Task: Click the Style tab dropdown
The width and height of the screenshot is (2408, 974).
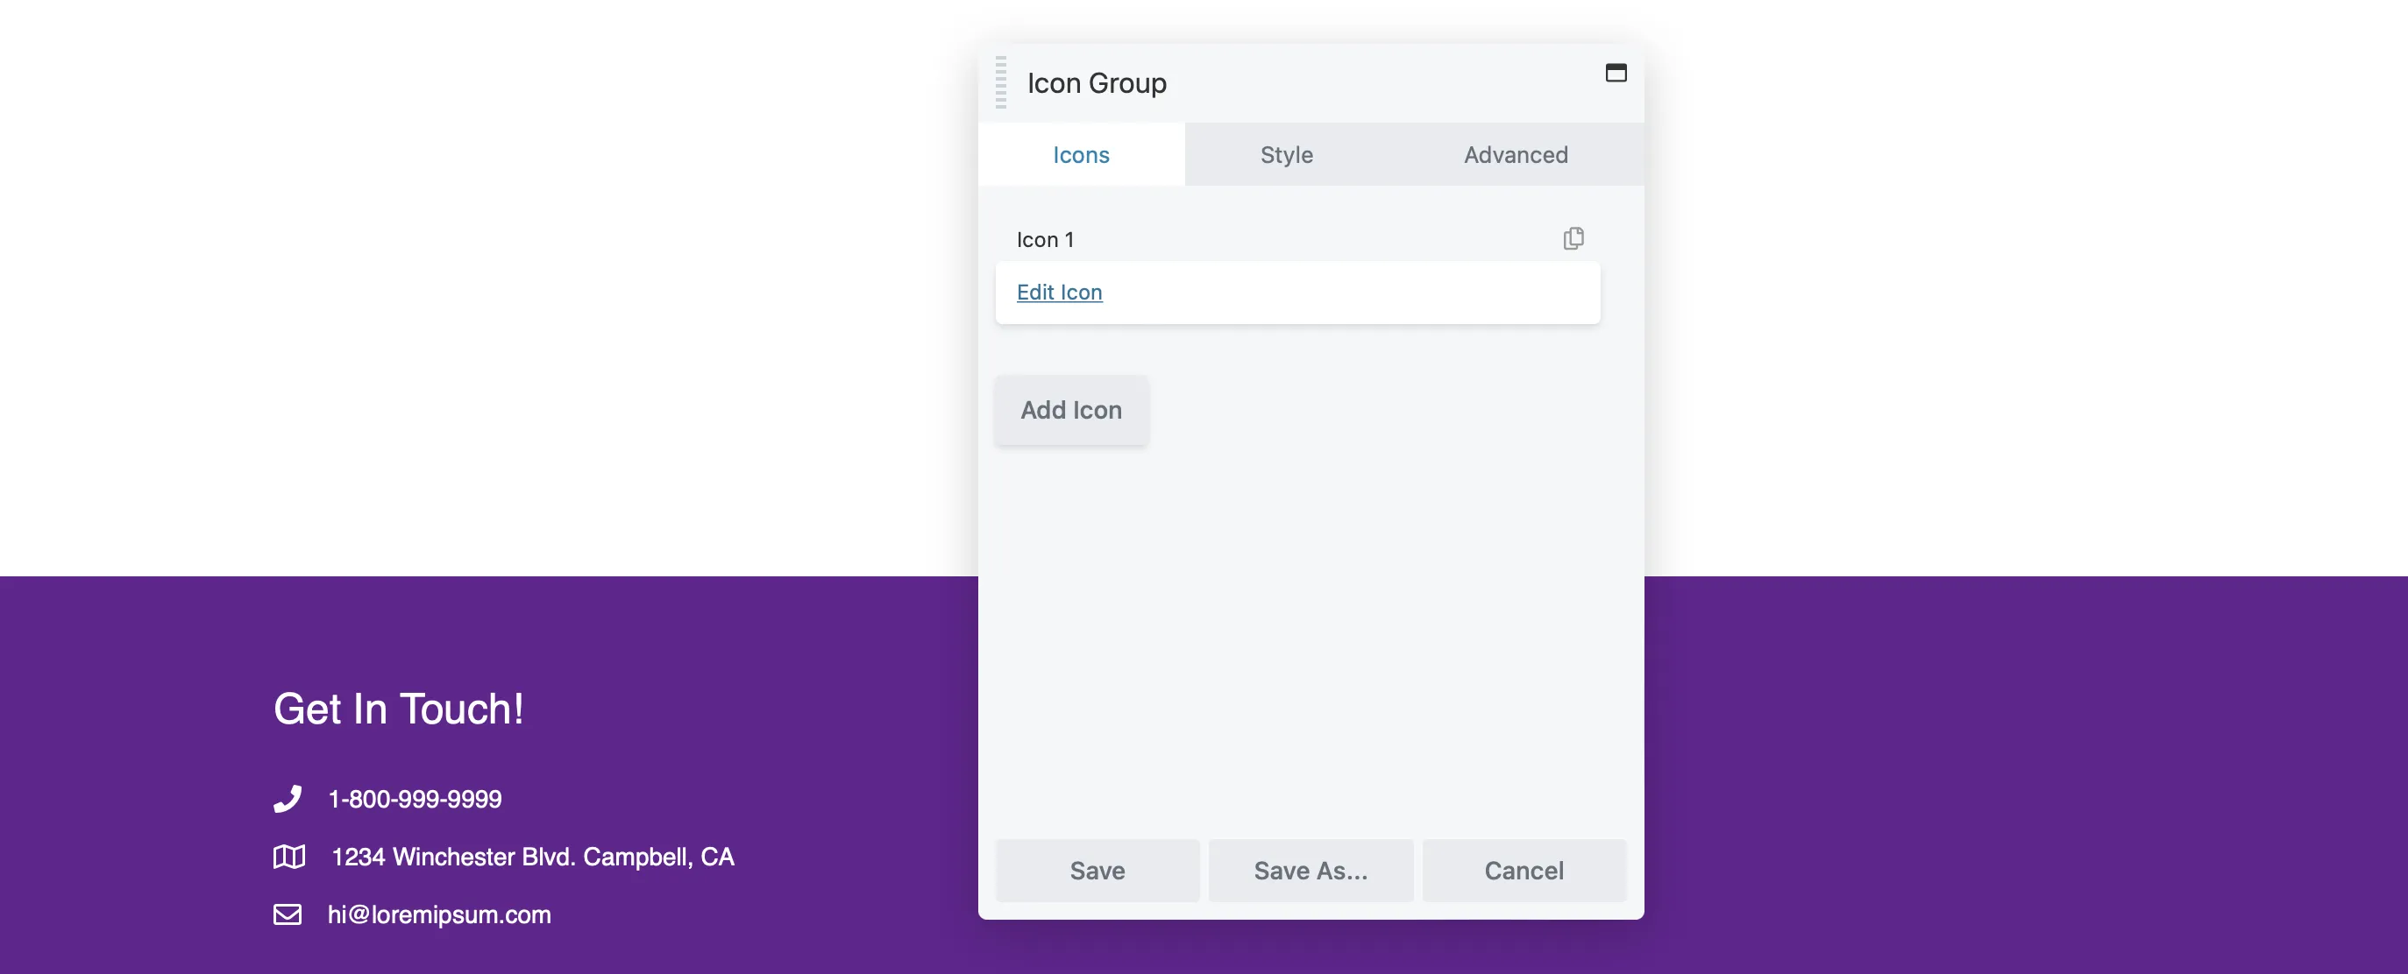Action: (x=1287, y=152)
